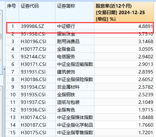Click the value 1.9715
This screenshot has width=156, height=137.
[146, 110]
